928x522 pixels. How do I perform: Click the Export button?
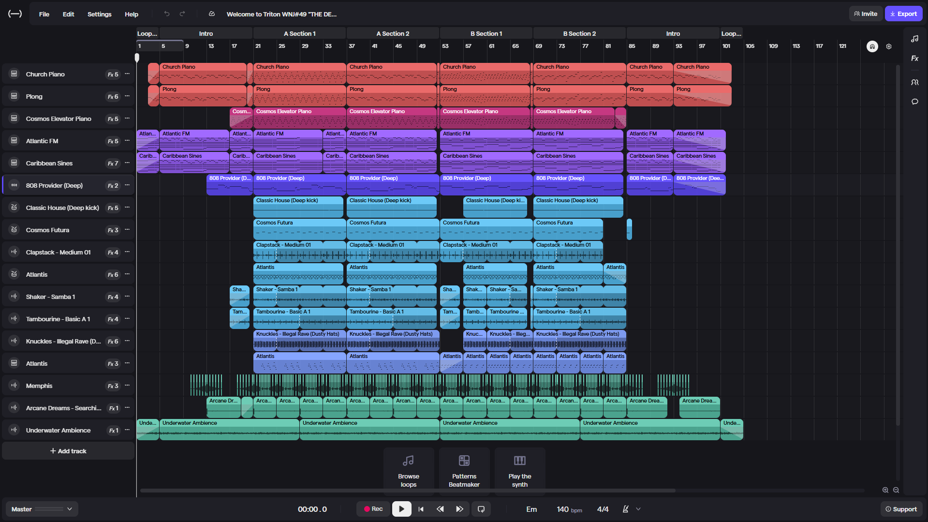pos(903,14)
